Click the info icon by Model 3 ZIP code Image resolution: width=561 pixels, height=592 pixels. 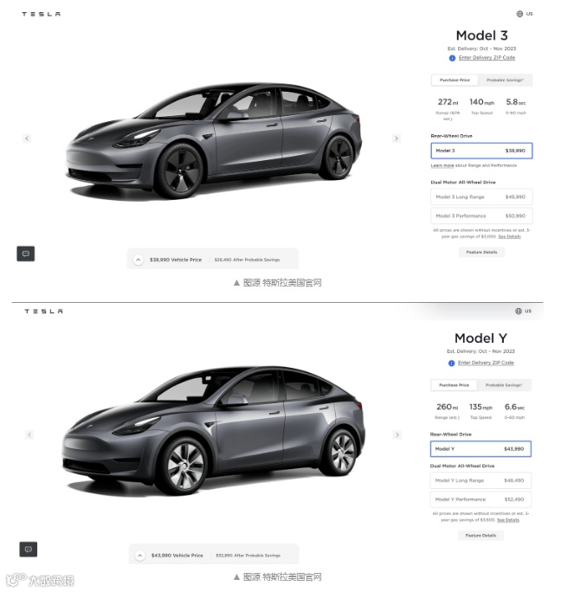click(x=452, y=58)
